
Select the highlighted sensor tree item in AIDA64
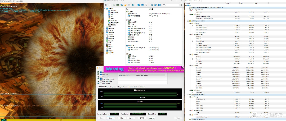point(112,25)
